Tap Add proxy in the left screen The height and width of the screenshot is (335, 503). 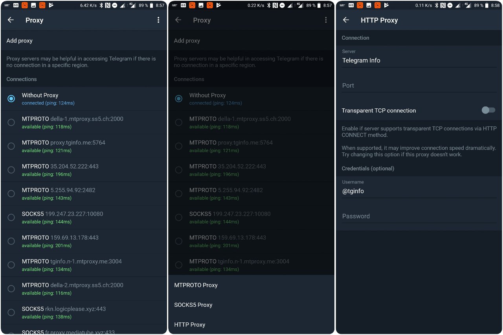[x=84, y=40]
